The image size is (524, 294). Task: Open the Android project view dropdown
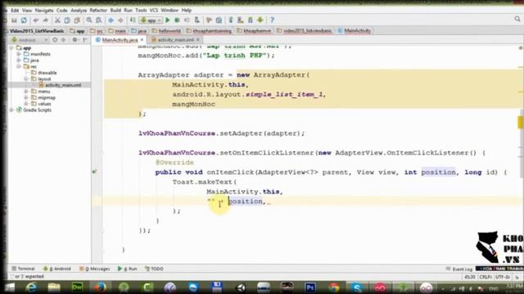pos(29,40)
